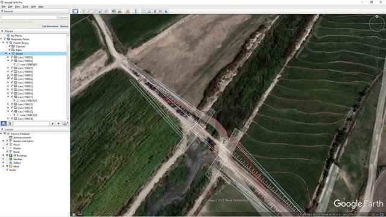Viewport: 386px width, 217px height.
Task: Open the Help menu
Action: pyautogui.click(x=41, y=7)
